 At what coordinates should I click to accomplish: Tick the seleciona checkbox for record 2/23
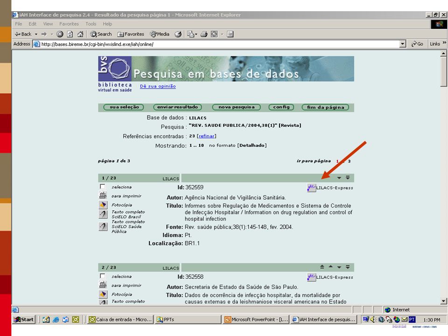click(102, 276)
